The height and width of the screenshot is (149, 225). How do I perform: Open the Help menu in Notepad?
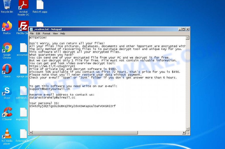pos(63,33)
